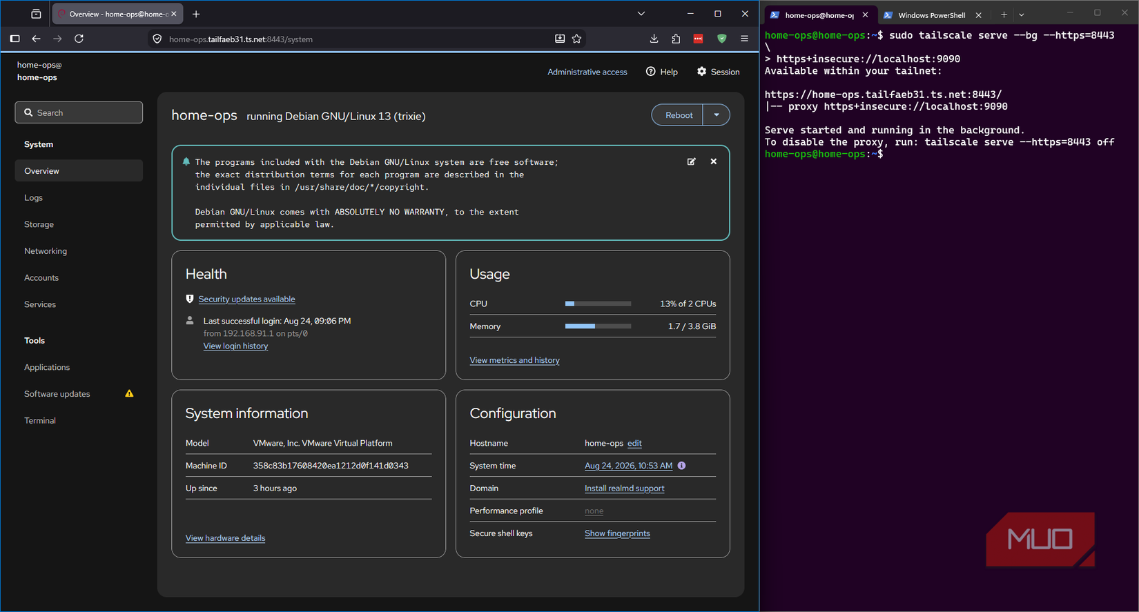Viewport: 1139px width, 612px height.
Task: Click Install realmd support link
Action: 624,488
